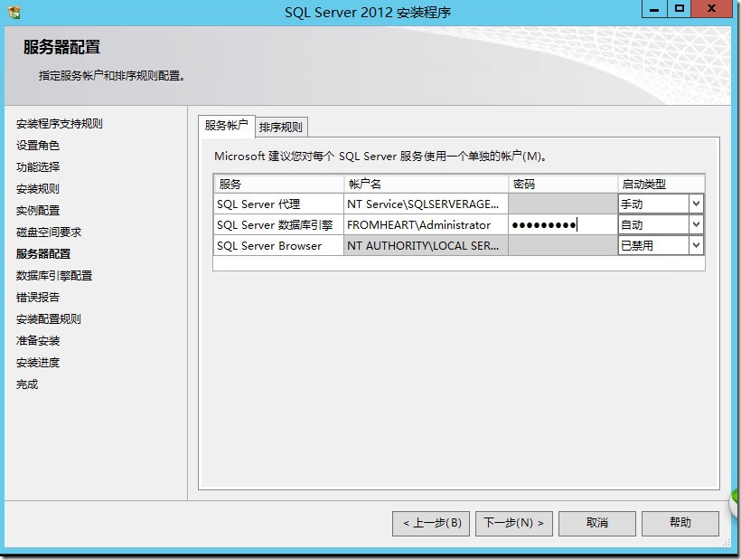741x560 pixels.
Task: Click 准备安装 step in sidebar
Action: [x=38, y=341]
